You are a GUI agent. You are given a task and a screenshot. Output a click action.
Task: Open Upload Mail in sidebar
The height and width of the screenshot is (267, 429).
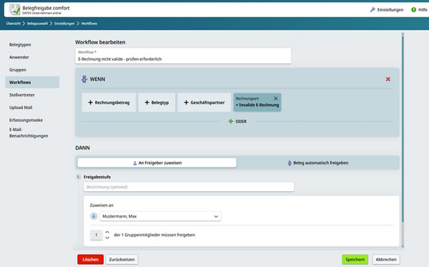(x=21, y=107)
